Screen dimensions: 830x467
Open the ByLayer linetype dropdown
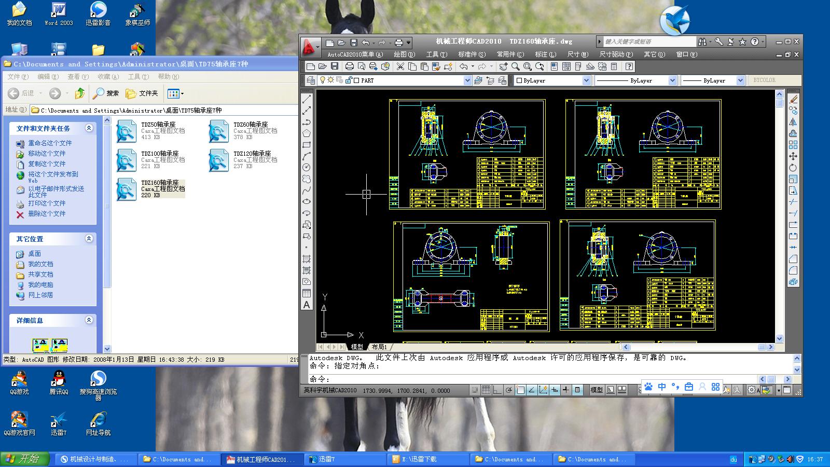(x=672, y=80)
